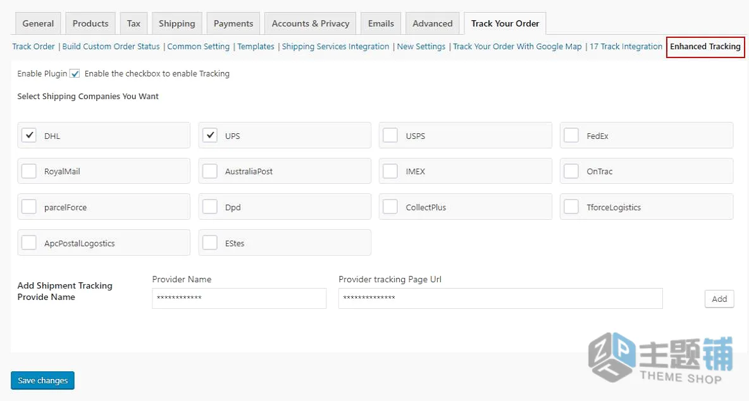Open Track Your Order With Google Map
749x401 pixels.
coord(517,46)
